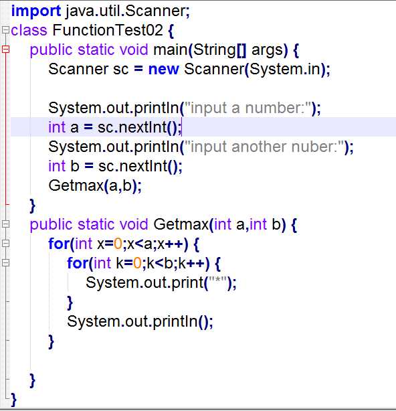This screenshot has width=396, height=411.
Task: Collapse the class FunctionTest02 fold marker
Action: click(x=5, y=30)
